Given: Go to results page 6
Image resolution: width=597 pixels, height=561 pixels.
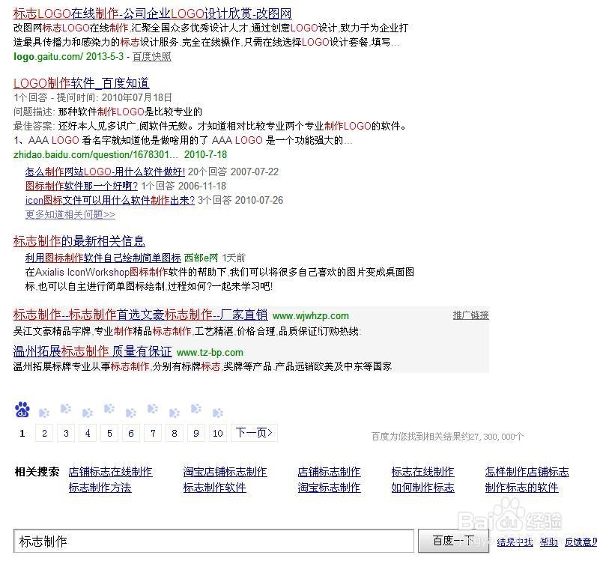Looking at the screenshot, I should pos(131,433).
